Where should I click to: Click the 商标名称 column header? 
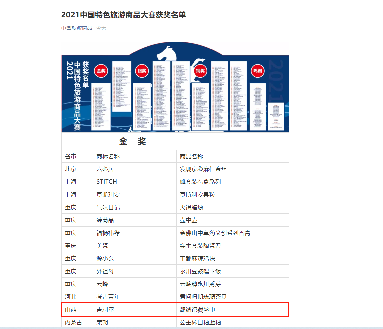pos(135,156)
